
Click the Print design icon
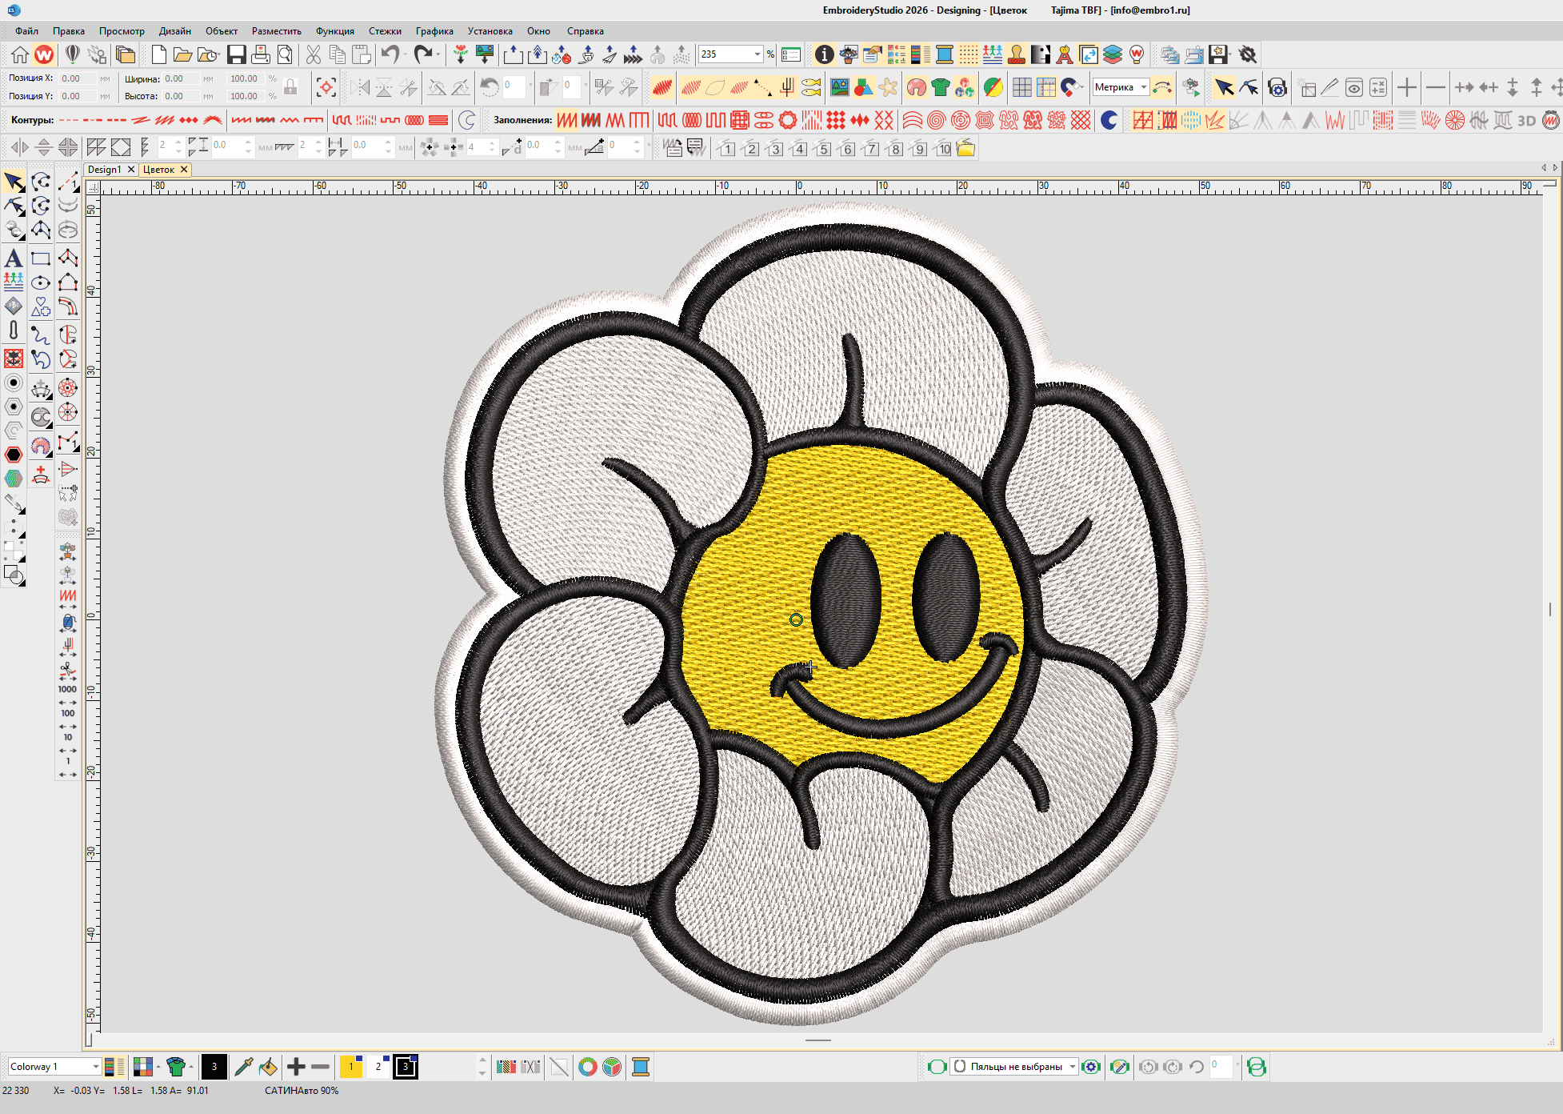(261, 54)
